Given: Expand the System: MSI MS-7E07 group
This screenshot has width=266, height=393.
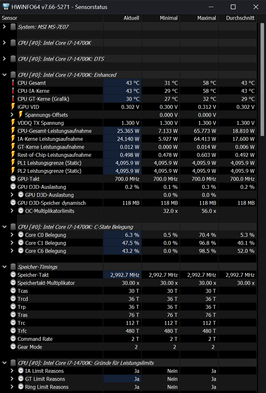Looking at the screenshot, I should [x=4, y=27].
